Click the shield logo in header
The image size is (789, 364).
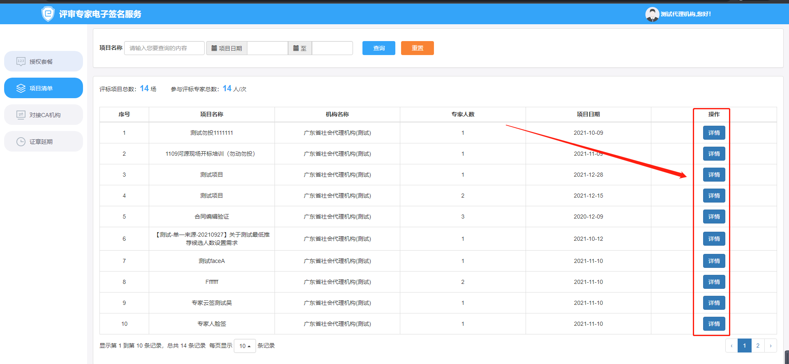[48, 14]
